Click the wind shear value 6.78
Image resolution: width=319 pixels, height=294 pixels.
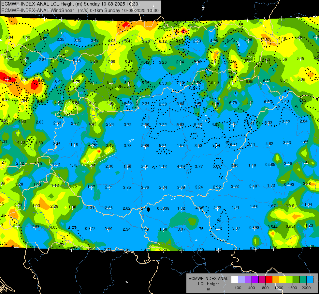pos(233,103)
